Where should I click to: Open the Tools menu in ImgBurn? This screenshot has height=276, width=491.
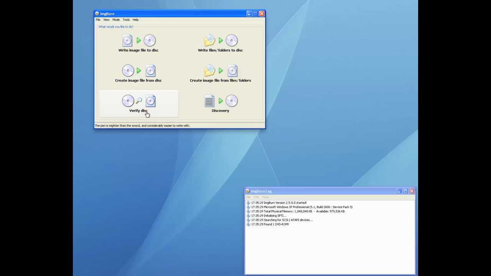click(x=126, y=20)
